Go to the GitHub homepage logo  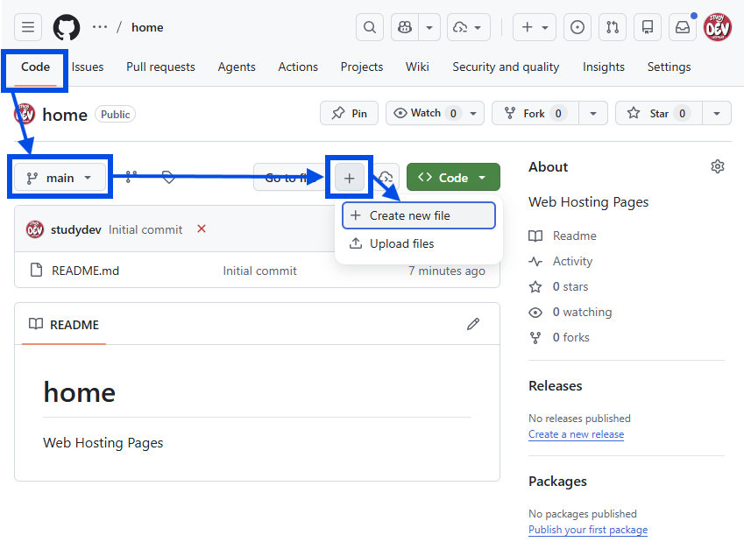pyautogui.click(x=67, y=27)
